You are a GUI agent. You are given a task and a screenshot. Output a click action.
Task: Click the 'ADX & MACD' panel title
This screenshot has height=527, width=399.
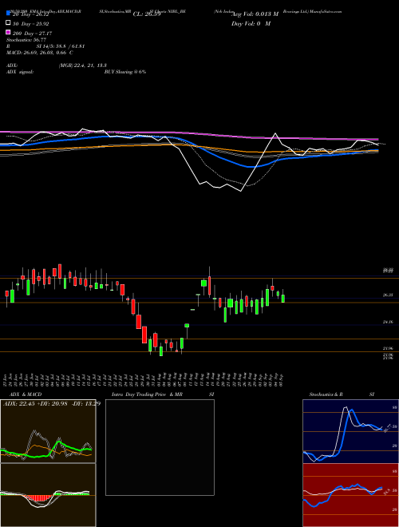point(26,394)
